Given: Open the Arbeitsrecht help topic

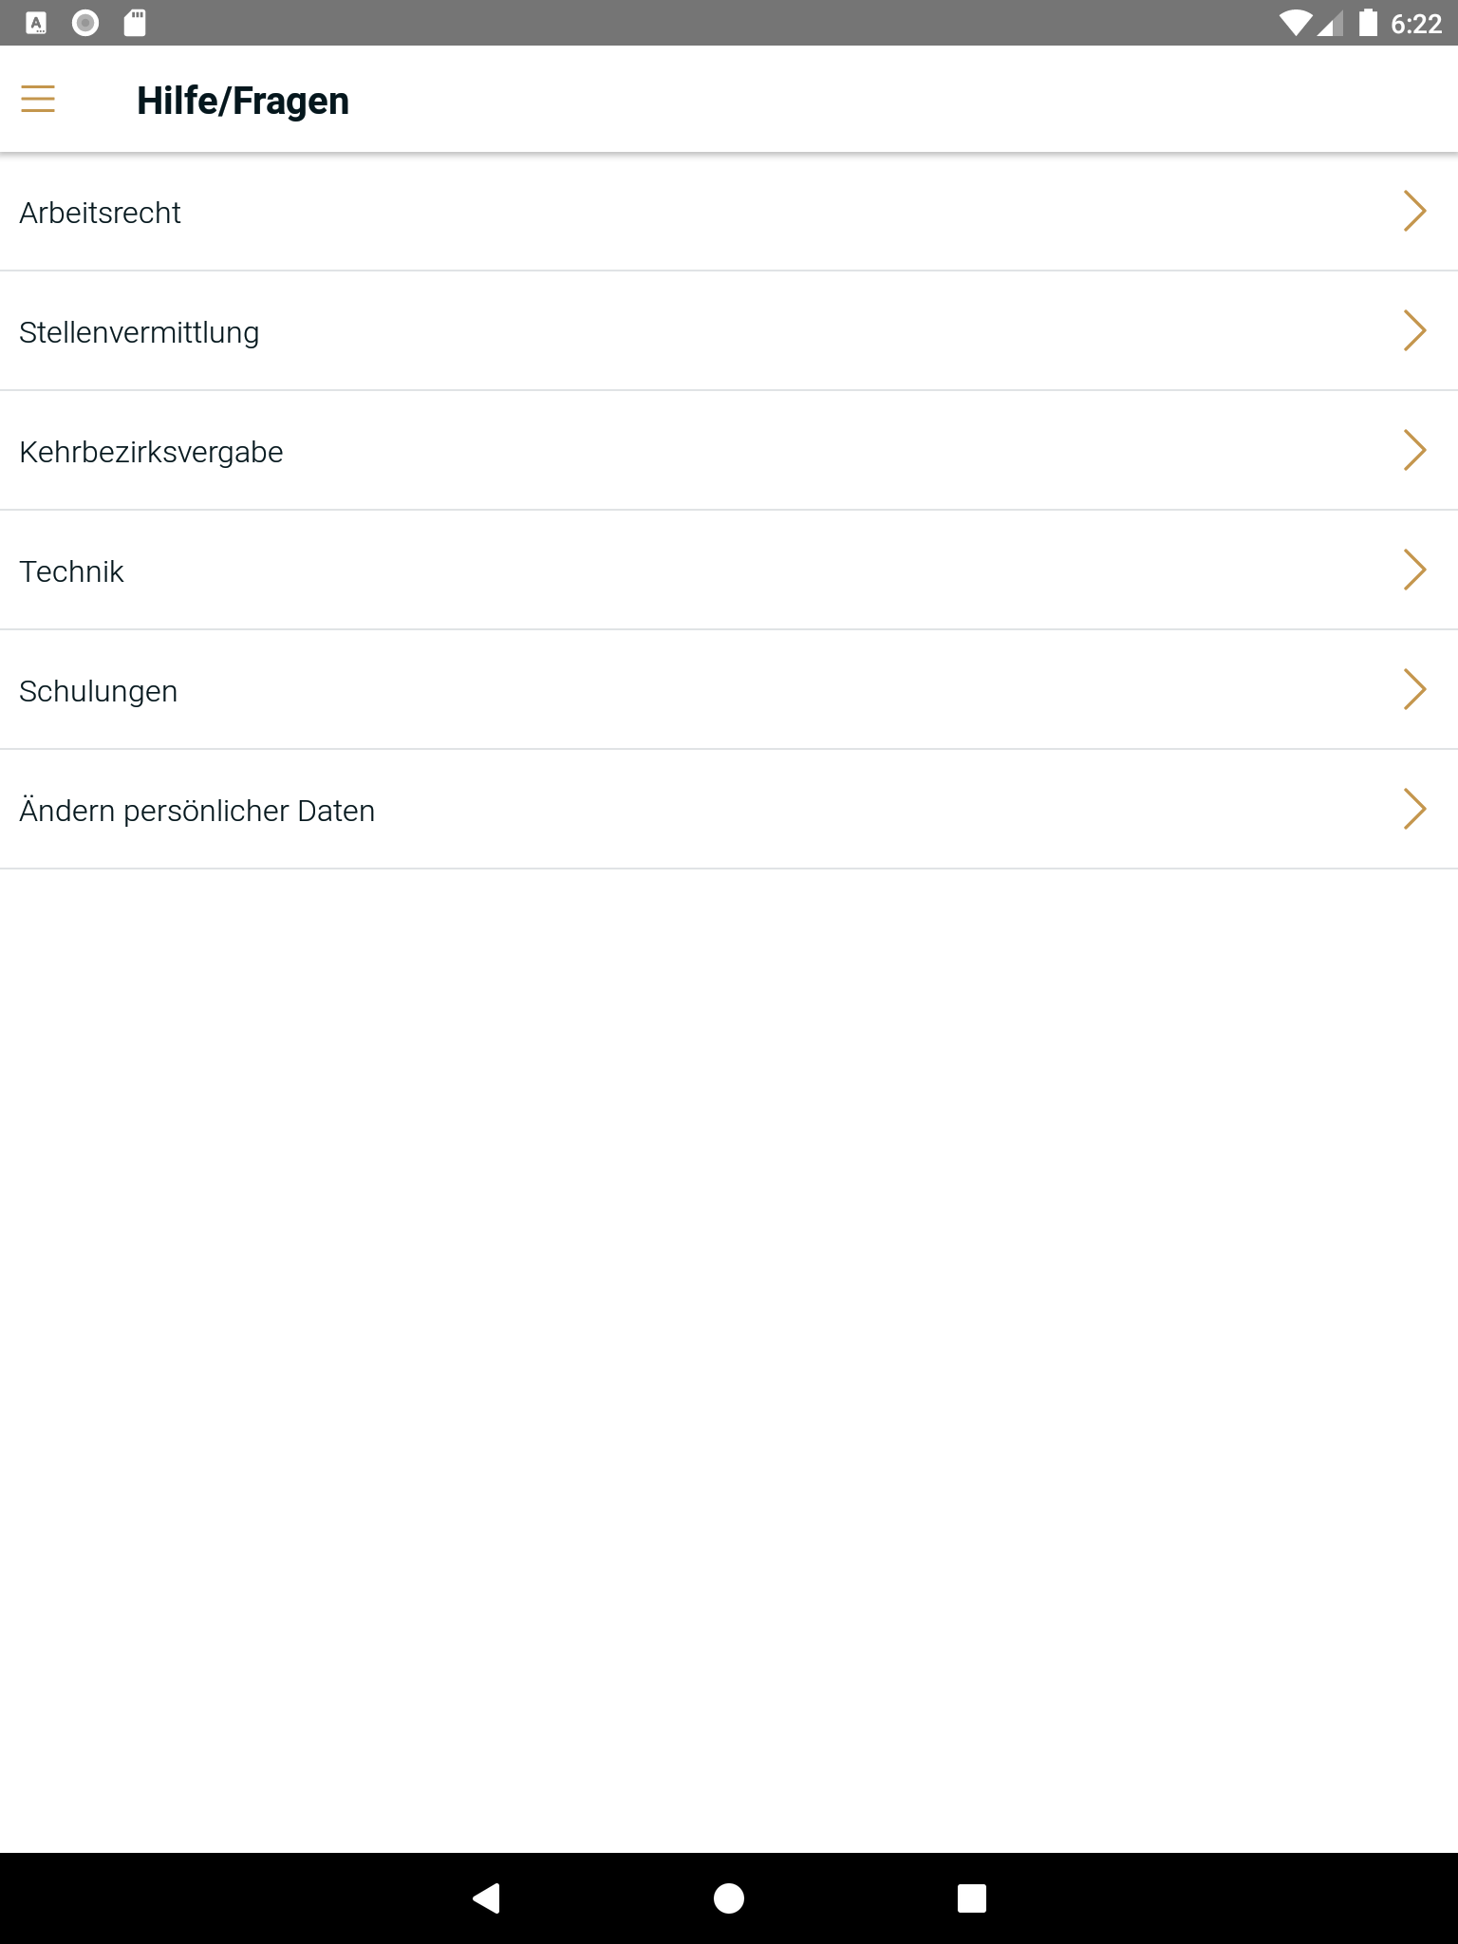Looking at the screenshot, I should coord(101,213).
